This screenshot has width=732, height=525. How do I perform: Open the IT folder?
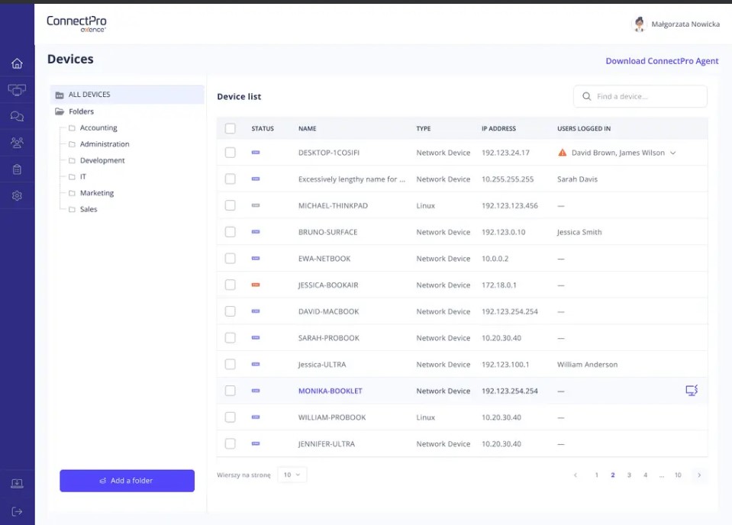83,177
